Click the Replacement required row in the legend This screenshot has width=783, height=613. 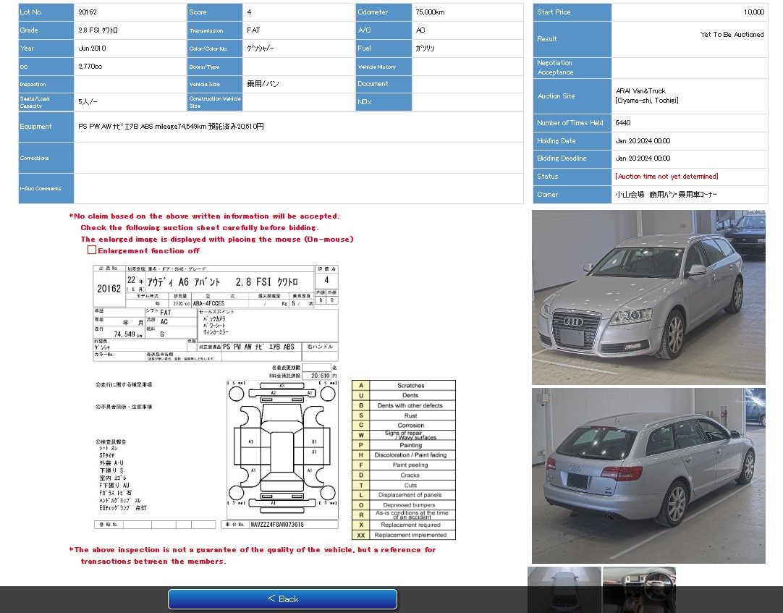[x=404, y=525]
